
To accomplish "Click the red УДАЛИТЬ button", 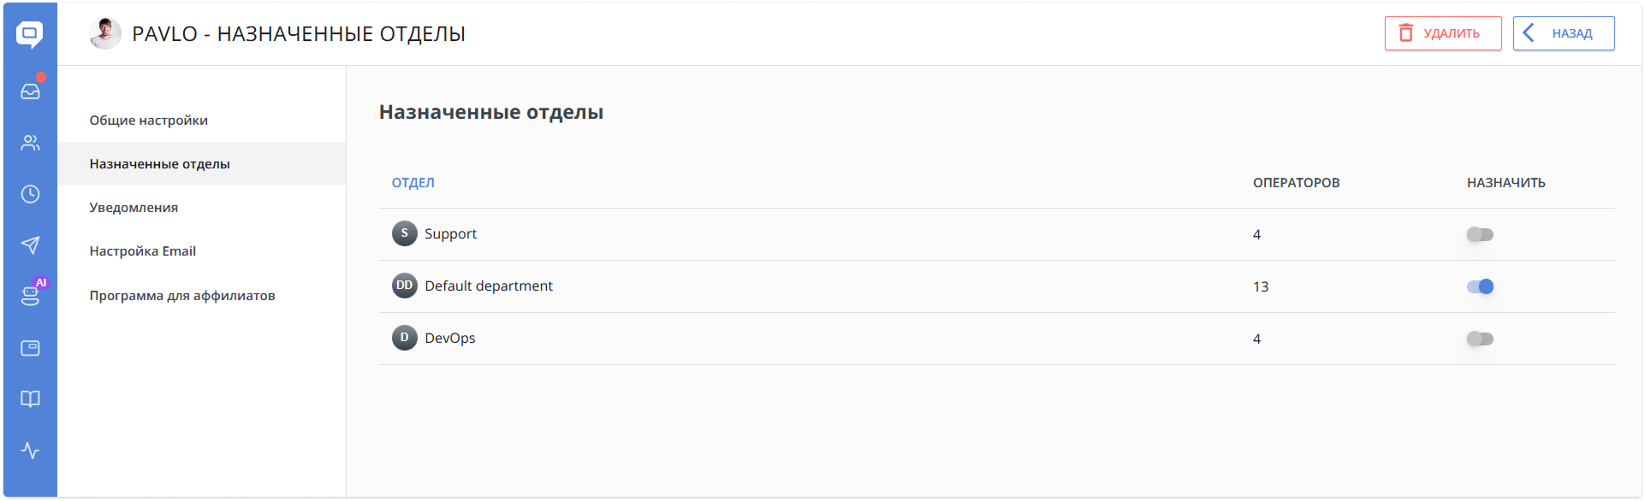I will tap(1443, 33).
